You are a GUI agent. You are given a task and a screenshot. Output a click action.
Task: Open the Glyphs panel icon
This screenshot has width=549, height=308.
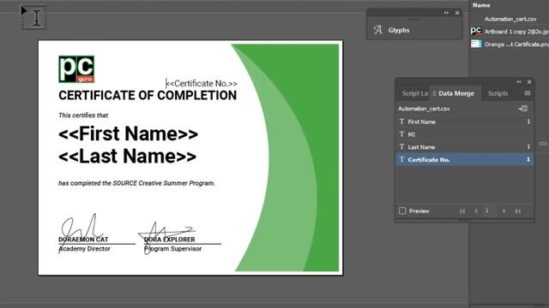(x=377, y=30)
